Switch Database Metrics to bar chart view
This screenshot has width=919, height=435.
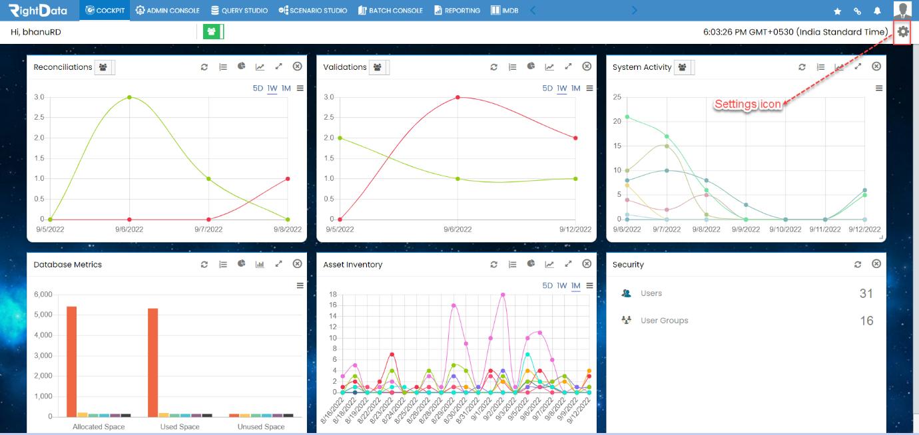click(260, 264)
